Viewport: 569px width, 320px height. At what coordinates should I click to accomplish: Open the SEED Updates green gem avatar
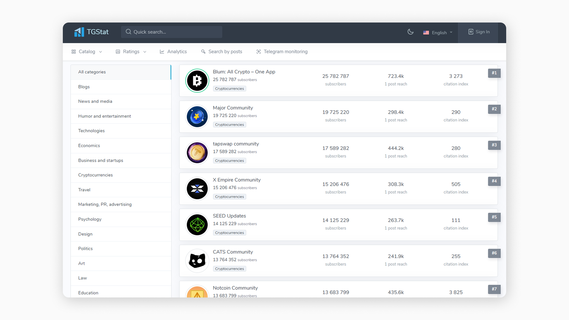(x=197, y=225)
